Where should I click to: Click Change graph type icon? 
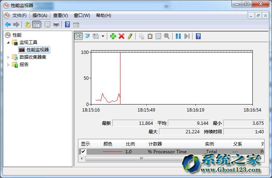coord(96,36)
